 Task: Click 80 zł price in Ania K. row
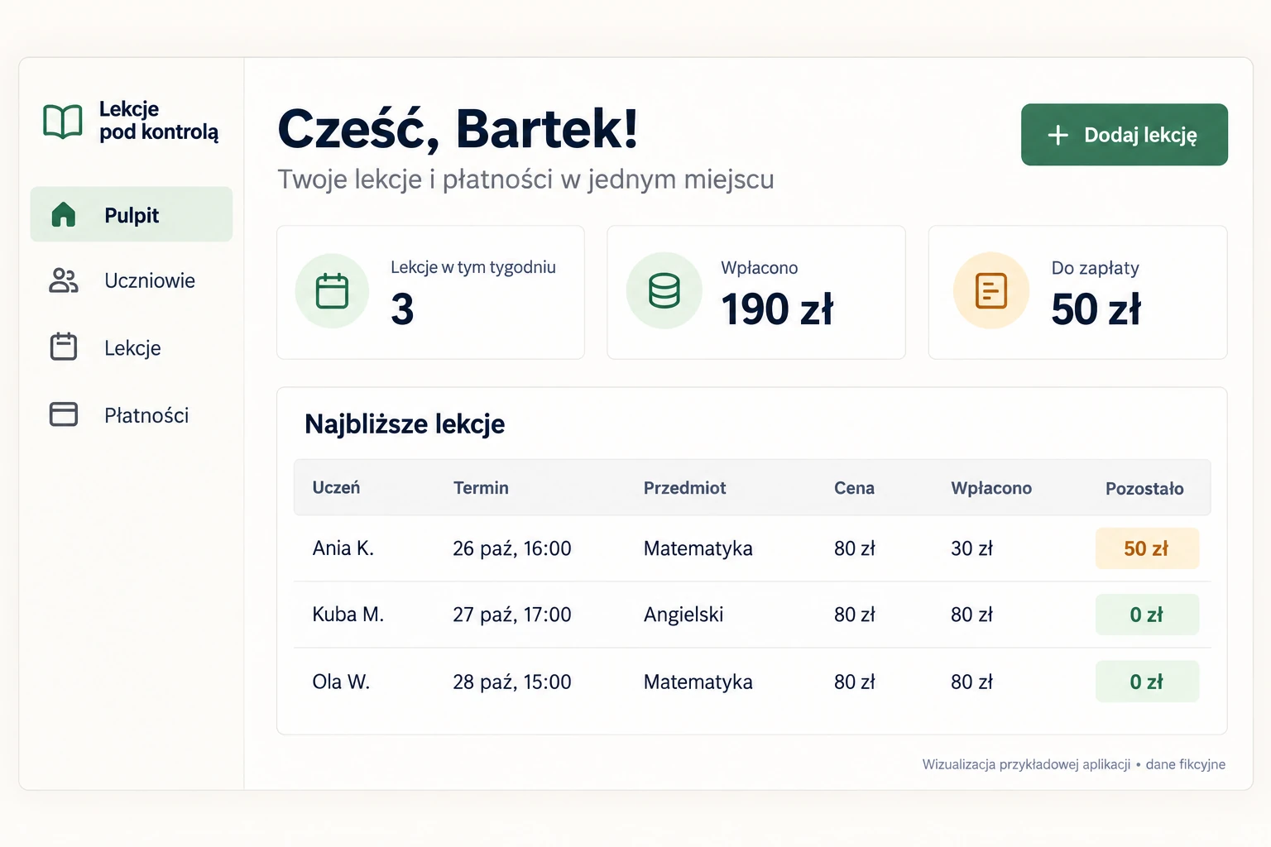[x=855, y=548]
